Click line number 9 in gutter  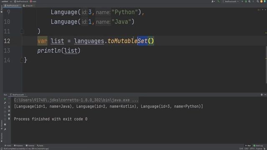(8, 12)
